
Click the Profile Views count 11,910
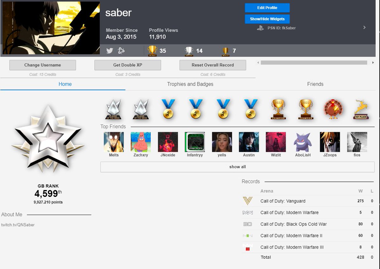(x=157, y=37)
